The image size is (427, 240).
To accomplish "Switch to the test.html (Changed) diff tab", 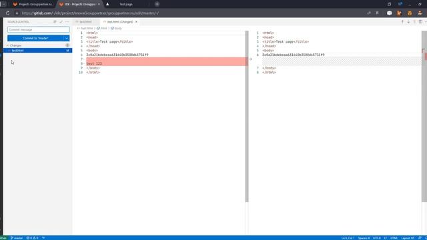I will pos(120,22).
